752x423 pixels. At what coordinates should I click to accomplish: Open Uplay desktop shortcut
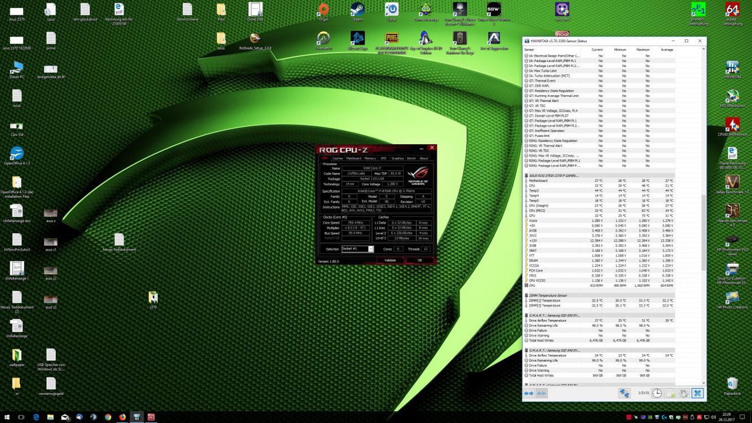point(392,12)
